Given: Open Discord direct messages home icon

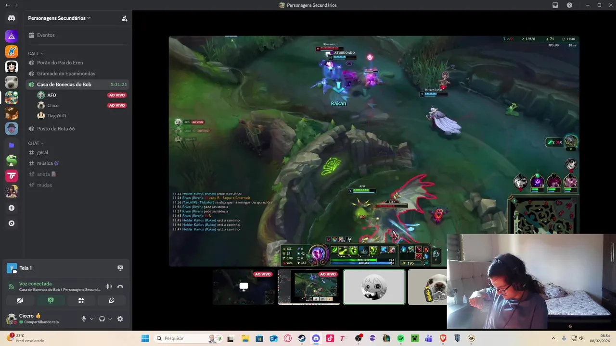Looking at the screenshot, I should (12, 18).
